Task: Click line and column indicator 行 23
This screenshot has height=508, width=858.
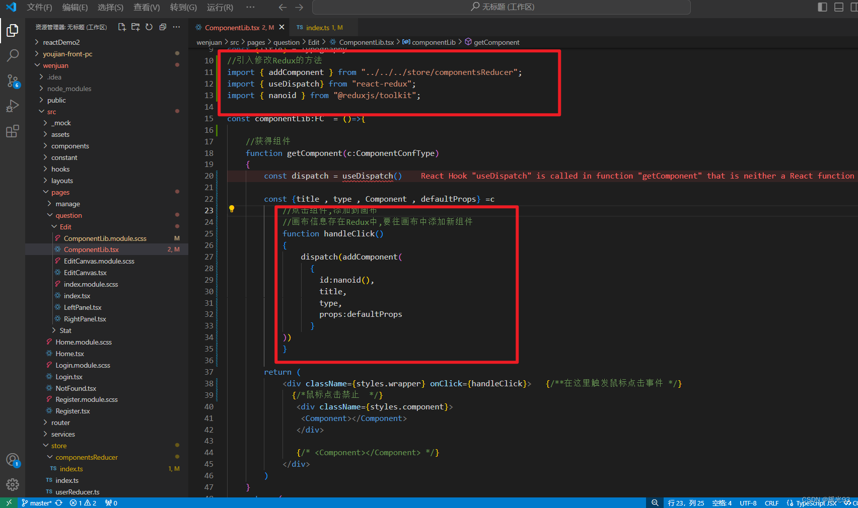Action: (x=686, y=503)
